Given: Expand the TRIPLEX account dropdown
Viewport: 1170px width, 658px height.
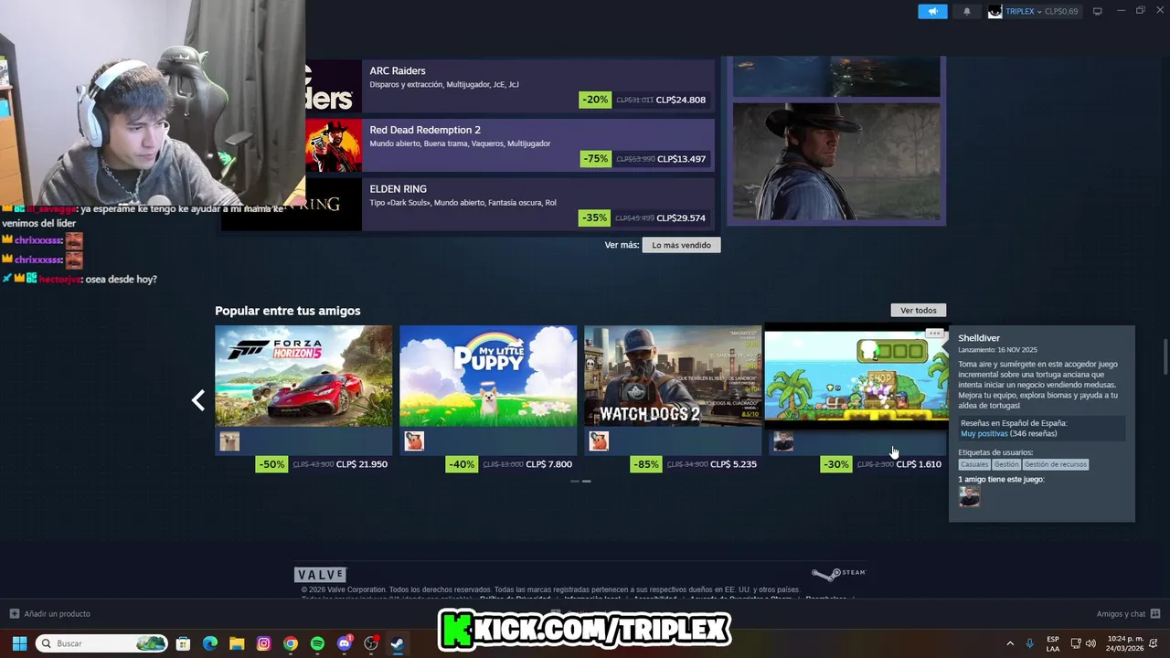Looking at the screenshot, I should tap(1041, 11).
